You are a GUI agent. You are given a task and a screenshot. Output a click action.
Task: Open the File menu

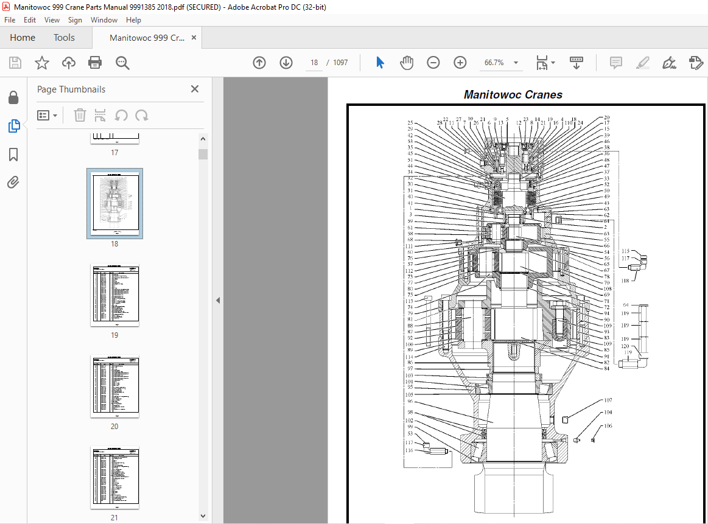tap(10, 20)
